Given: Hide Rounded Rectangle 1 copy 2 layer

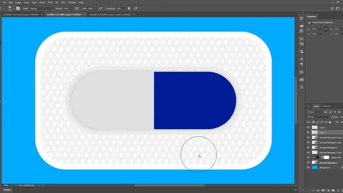Looking at the screenshot, I should tap(308, 137).
